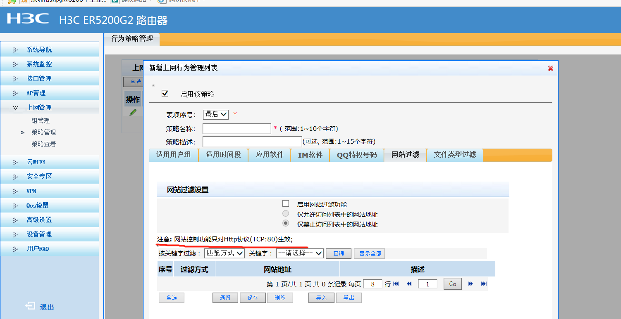Click the 导出 button
The height and width of the screenshot is (319, 621).
point(349,298)
